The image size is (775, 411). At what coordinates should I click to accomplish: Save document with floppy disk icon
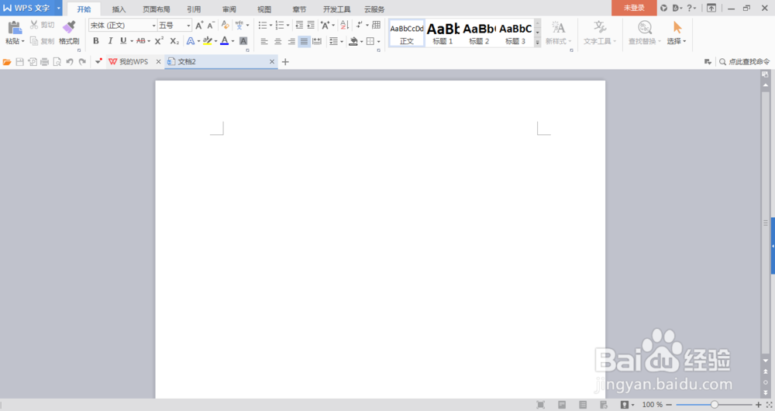pos(20,62)
